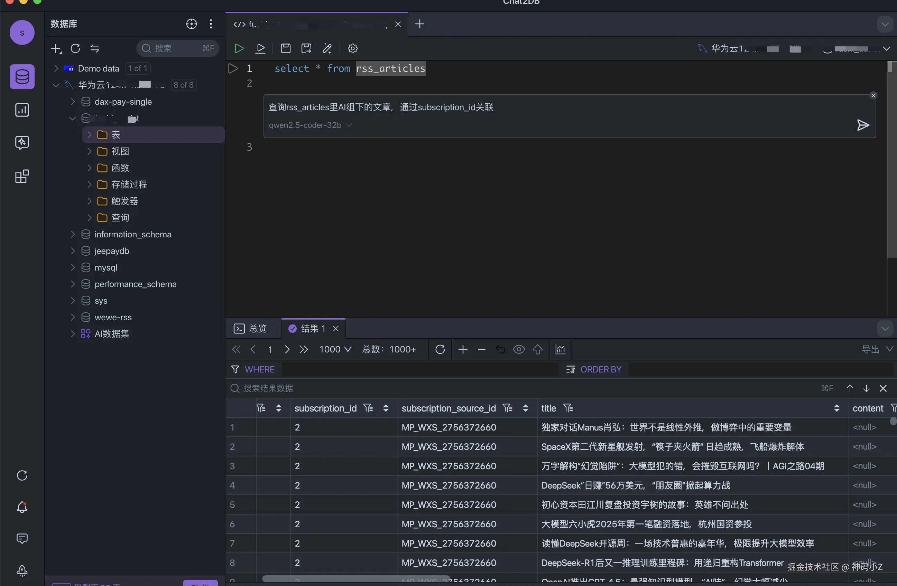Click the format SQL magic wand icon
This screenshot has width=897, height=586.
(x=327, y=48)
